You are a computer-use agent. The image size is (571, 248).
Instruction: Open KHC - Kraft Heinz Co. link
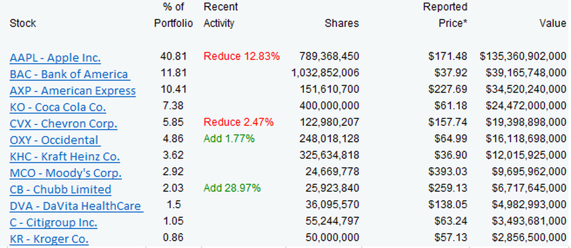click(x=65, y=156)
